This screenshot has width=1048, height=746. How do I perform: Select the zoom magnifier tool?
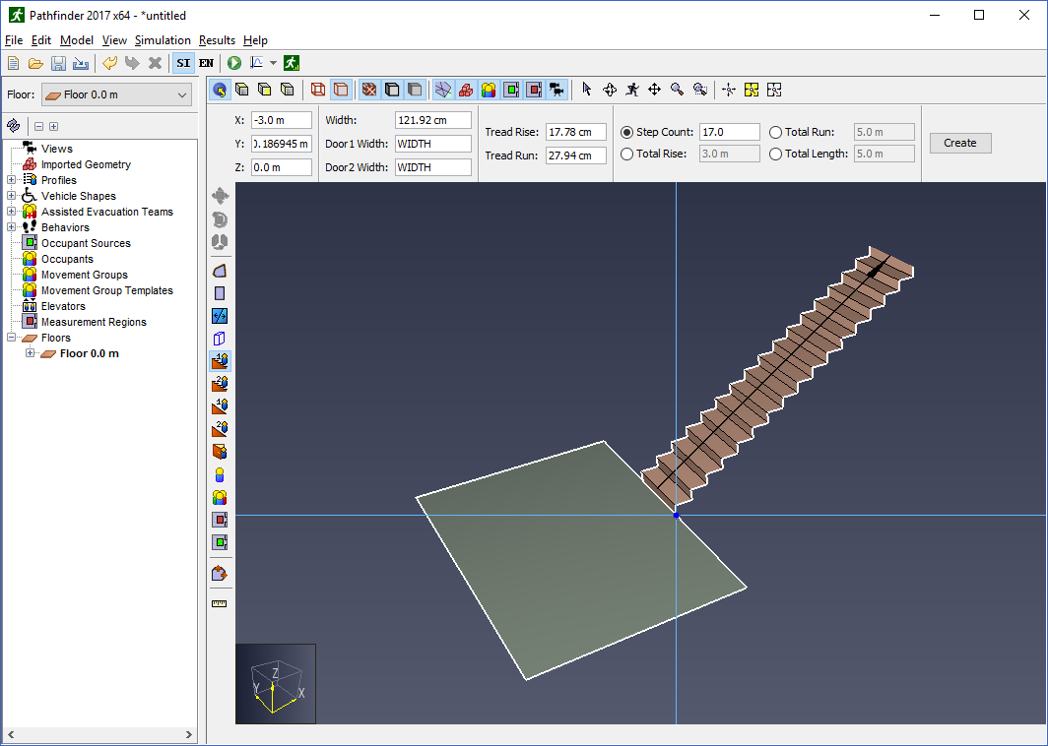tap(677, 90)
